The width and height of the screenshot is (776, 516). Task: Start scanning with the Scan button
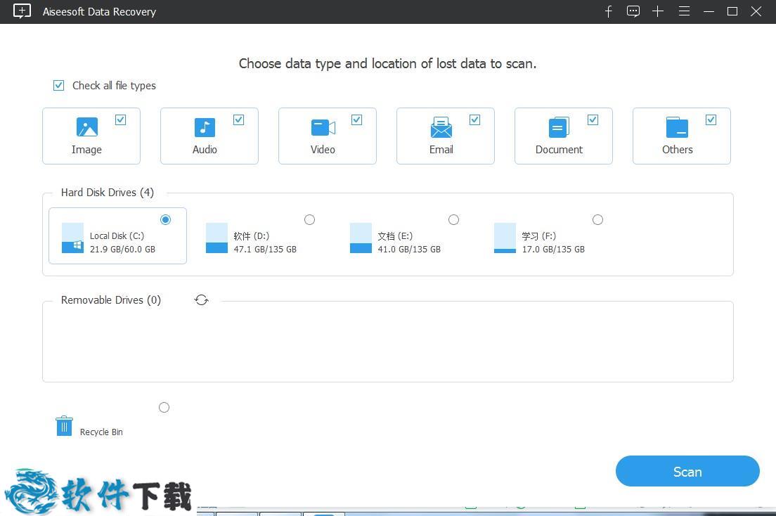pyautogui.click(x=687, y=472)
